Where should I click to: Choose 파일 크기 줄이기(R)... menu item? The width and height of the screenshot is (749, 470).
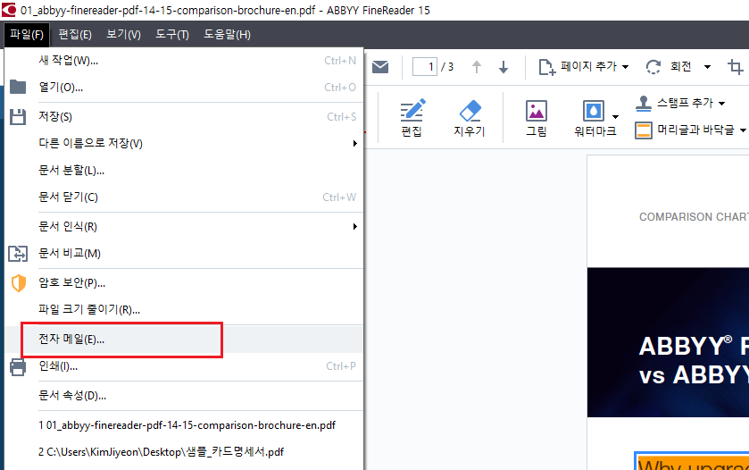184,309
